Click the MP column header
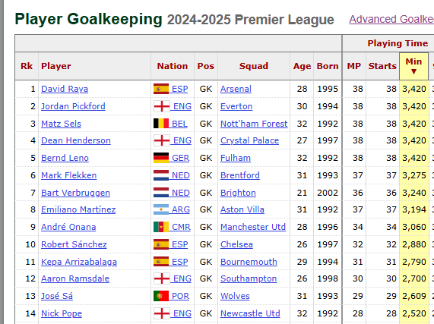 coord(354,66)
